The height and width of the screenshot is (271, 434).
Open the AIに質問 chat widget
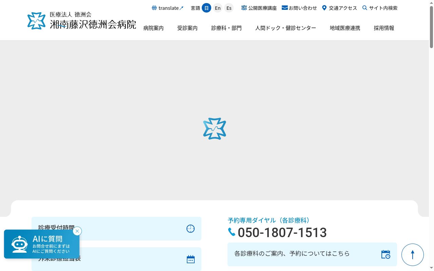pos(42,244)
